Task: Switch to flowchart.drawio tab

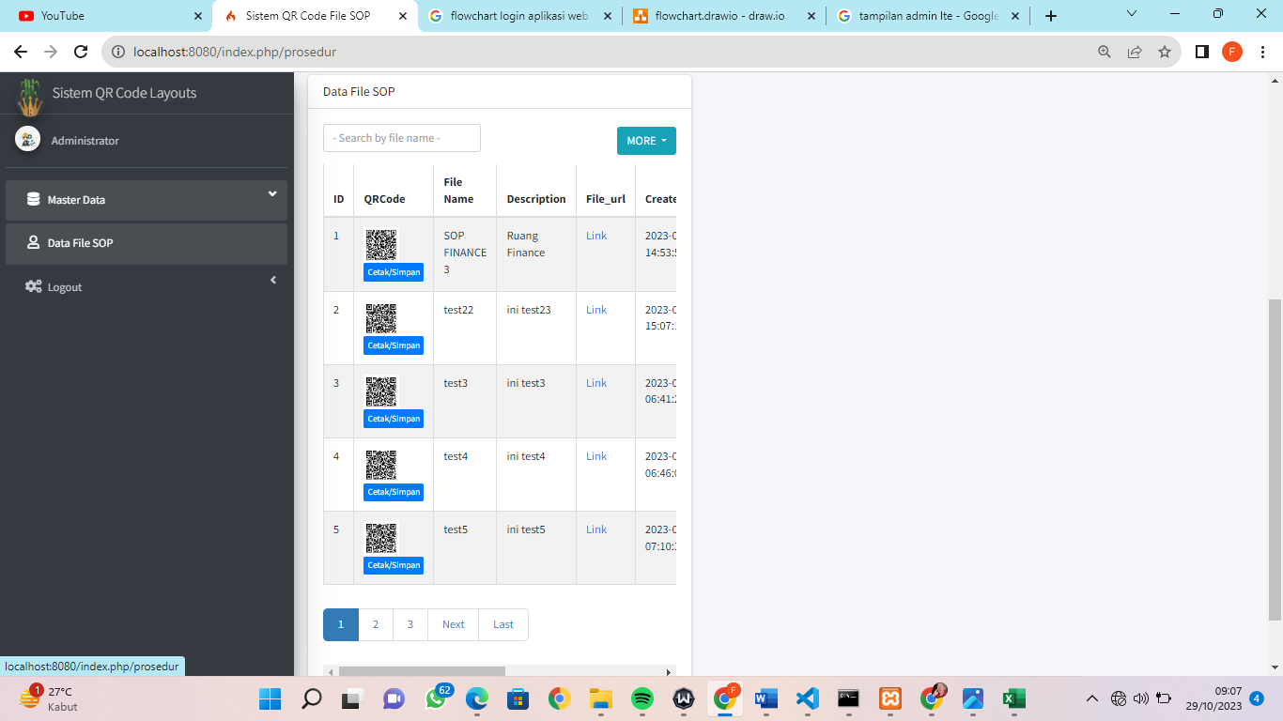Action: (x=723, y=16)
